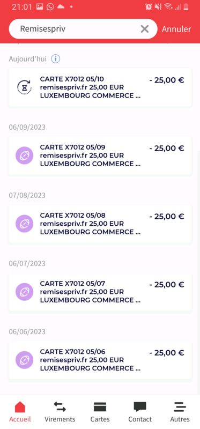Go to Accueil home tab
Image resolution: width=200 pixels, height=429 pixels.
[x=20, y=412]
